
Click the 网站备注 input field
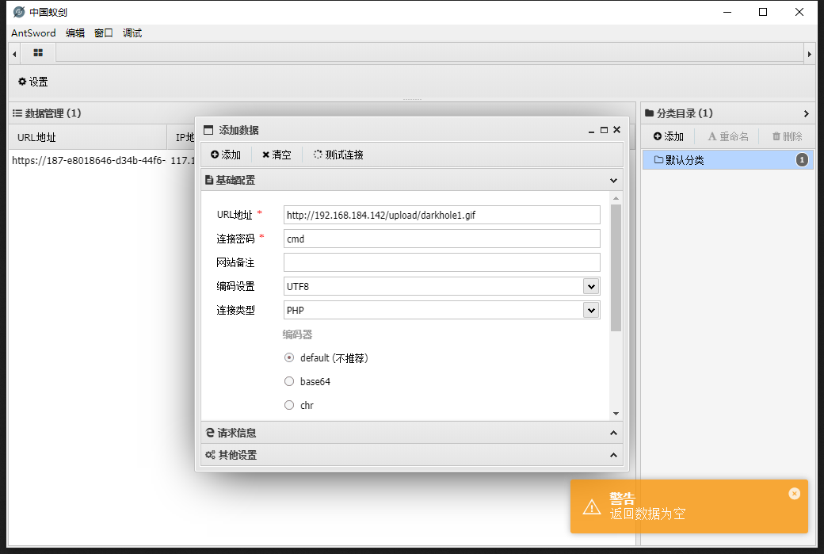[x=441, y=262]
